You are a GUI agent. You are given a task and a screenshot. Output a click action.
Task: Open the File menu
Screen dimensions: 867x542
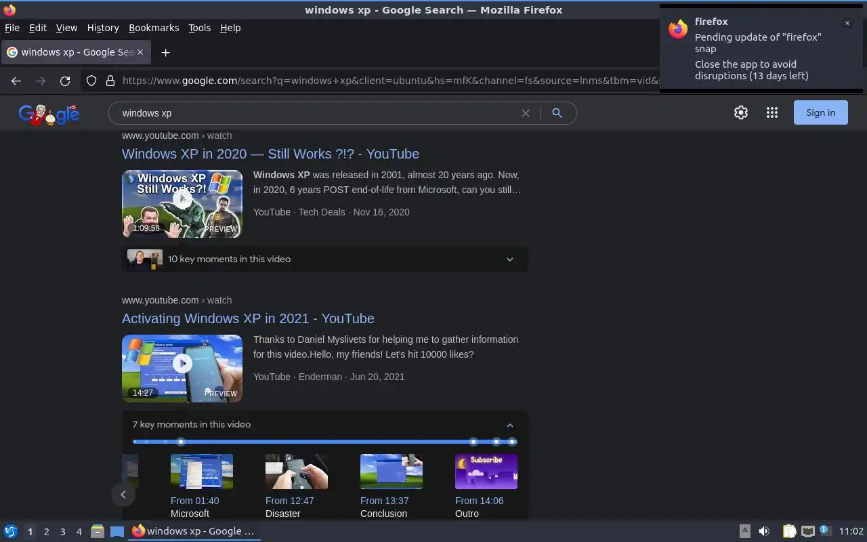12,28
